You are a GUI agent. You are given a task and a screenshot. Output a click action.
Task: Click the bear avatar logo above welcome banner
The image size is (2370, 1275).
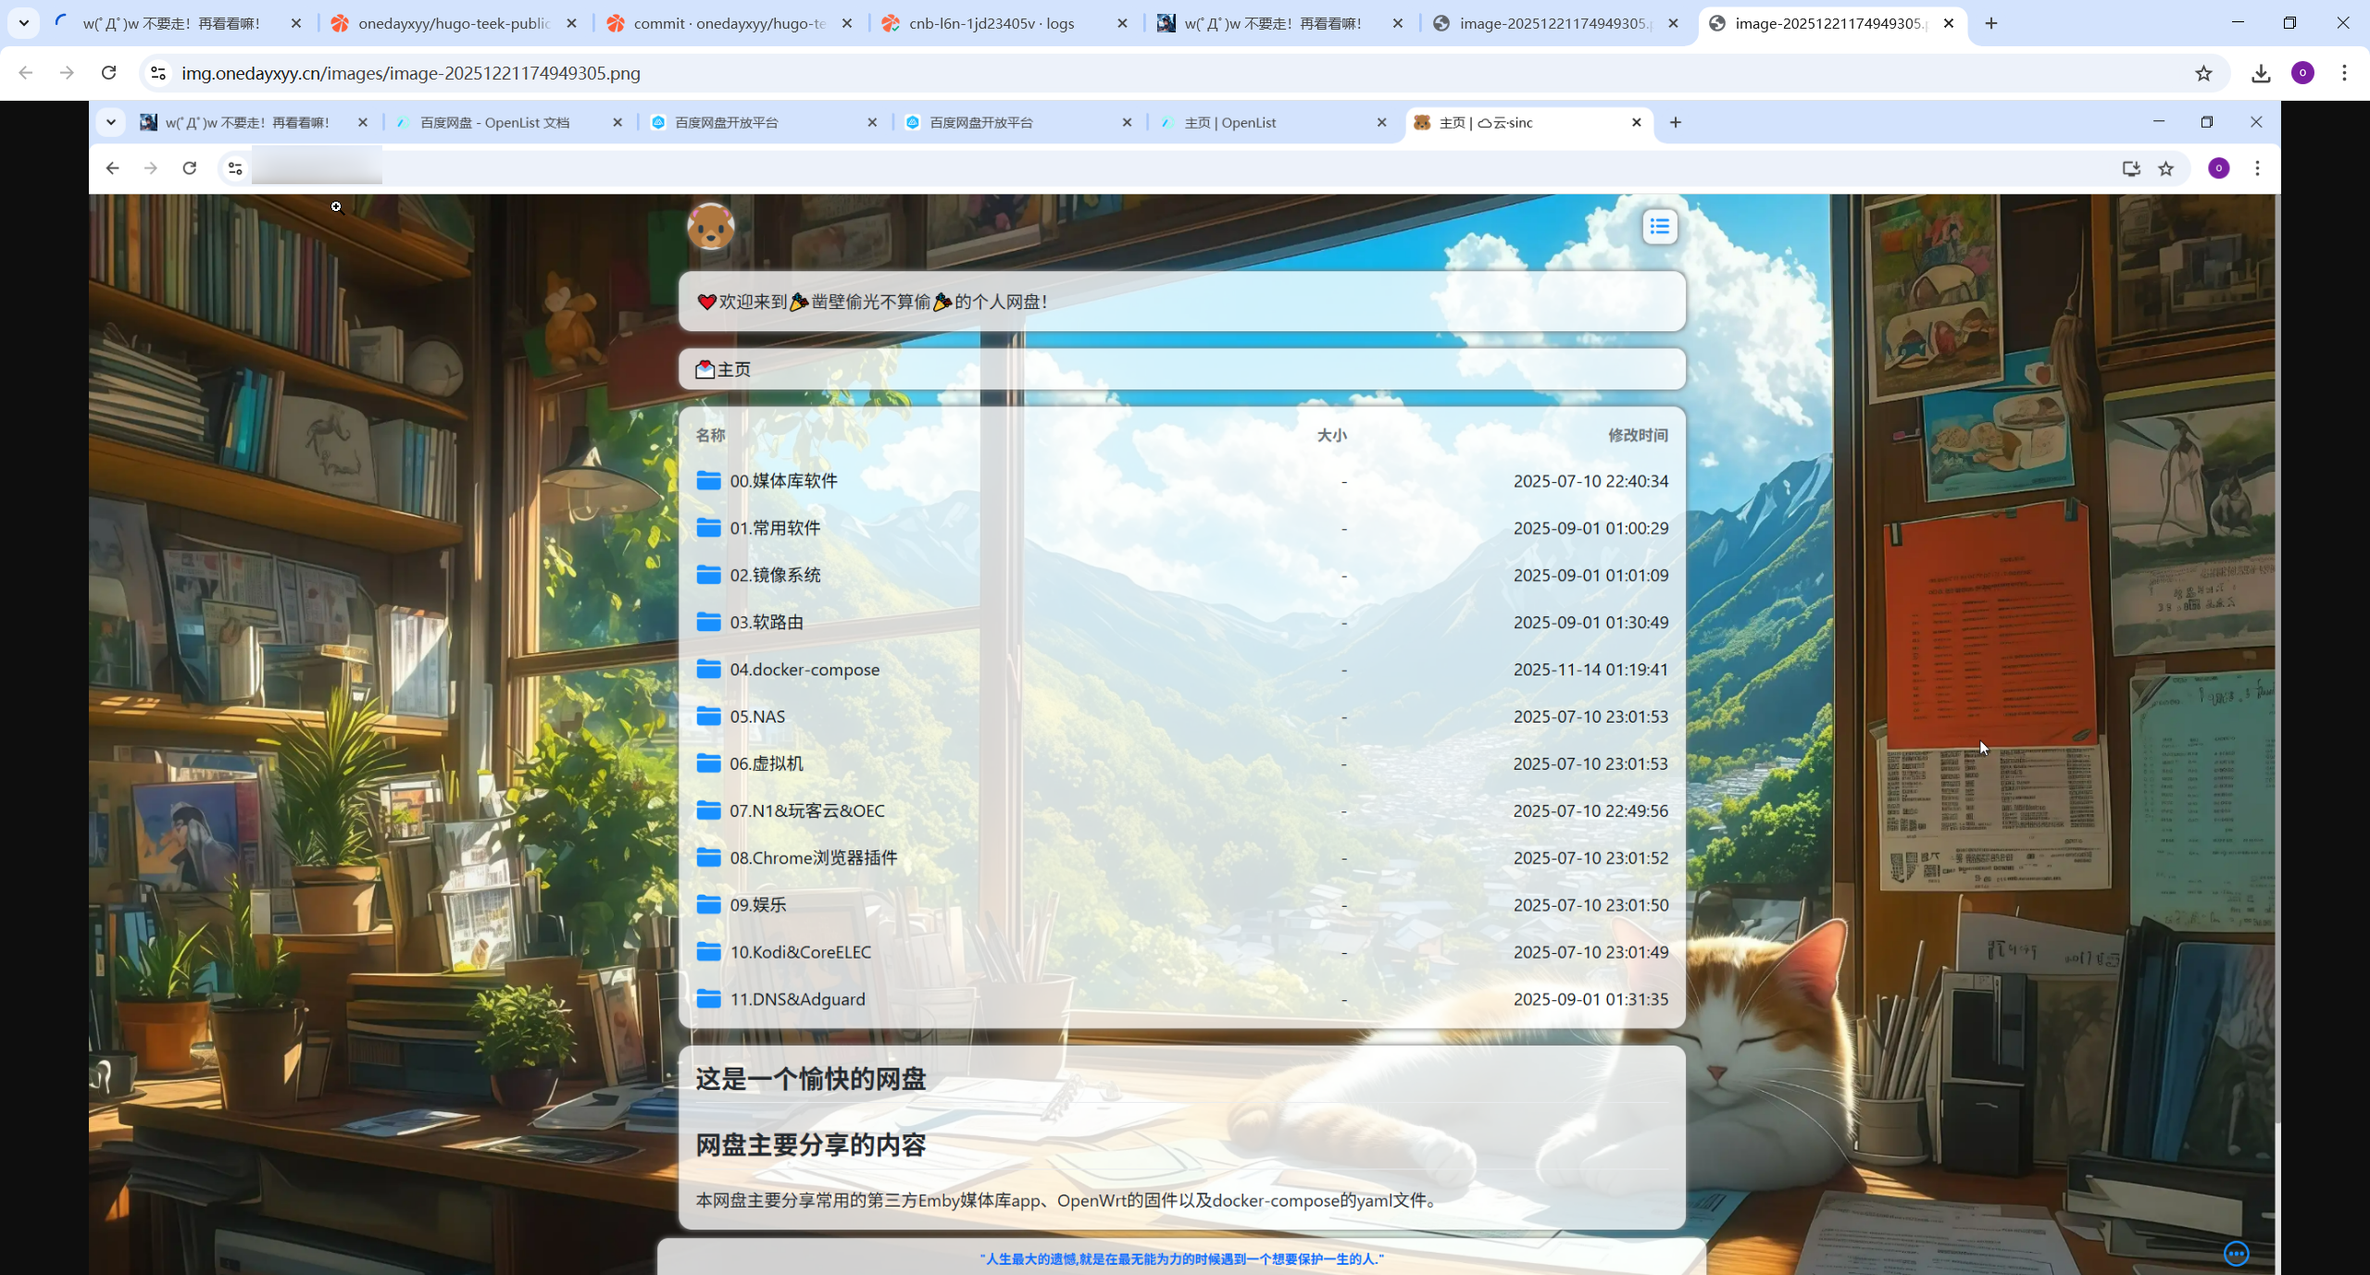(710, 227)
